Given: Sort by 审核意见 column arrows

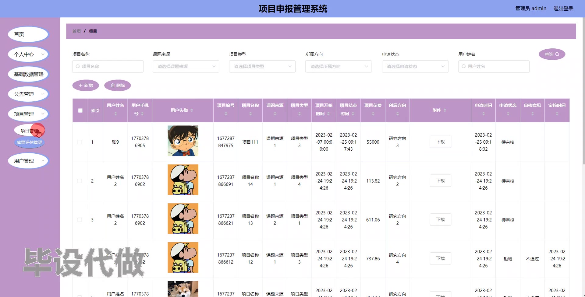Looking at the screenshot, I should (533, 114).
